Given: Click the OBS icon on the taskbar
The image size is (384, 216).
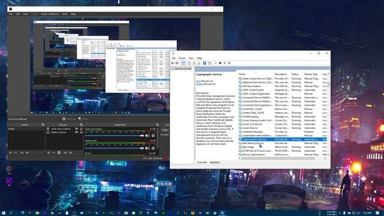Looking at the screenshot, I should click(x=74, y=213).
